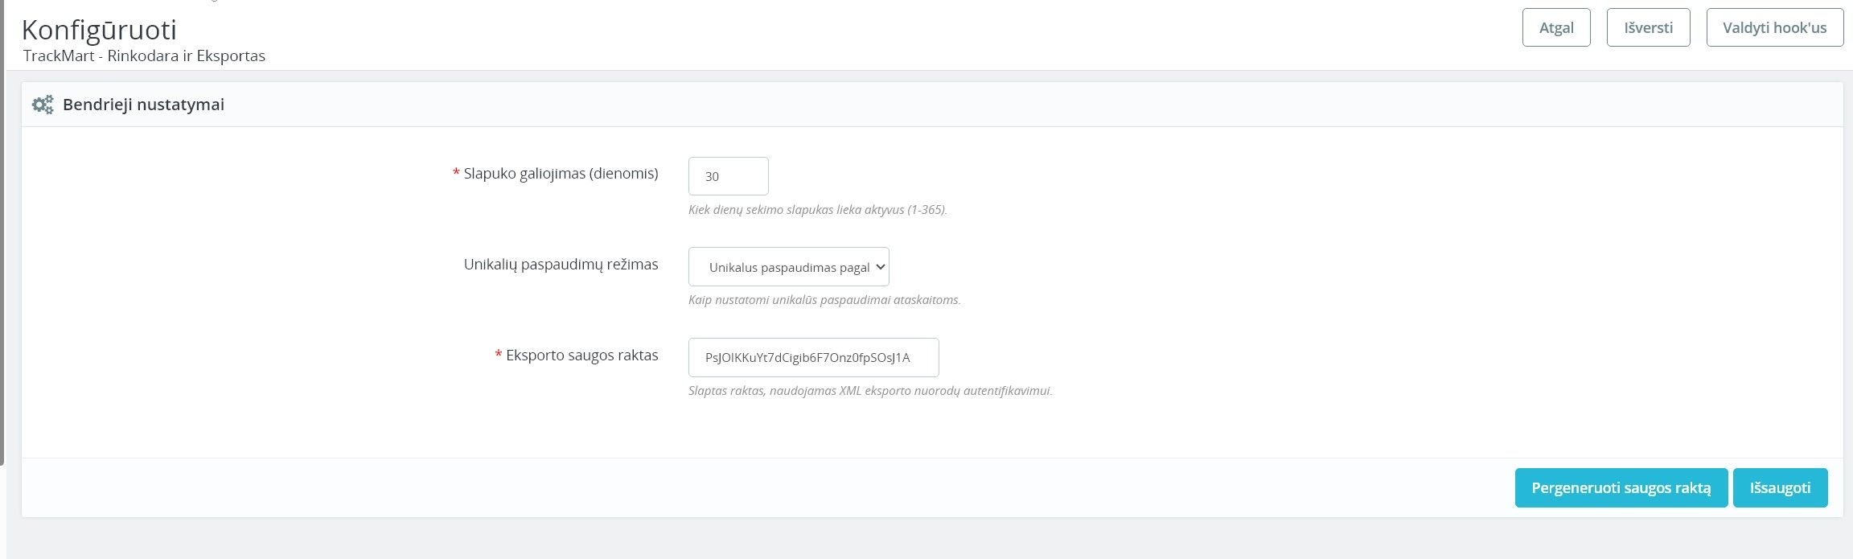Focus the cookie lifetime field showing 30
The image size is (1853, 559).
728,176
